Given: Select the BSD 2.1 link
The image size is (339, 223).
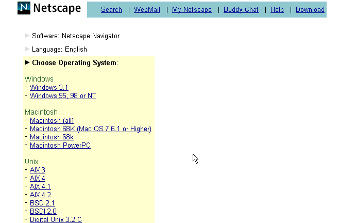Looking at the screenshot, I should pos(42,203).
